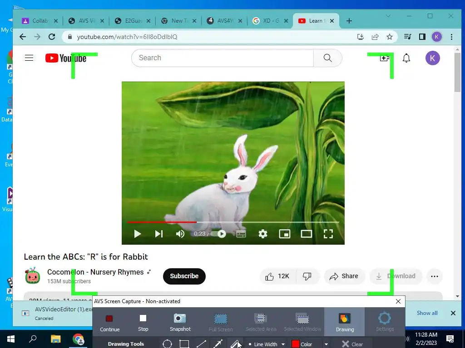
Task: Dislike the video
Action: point(307,276)
